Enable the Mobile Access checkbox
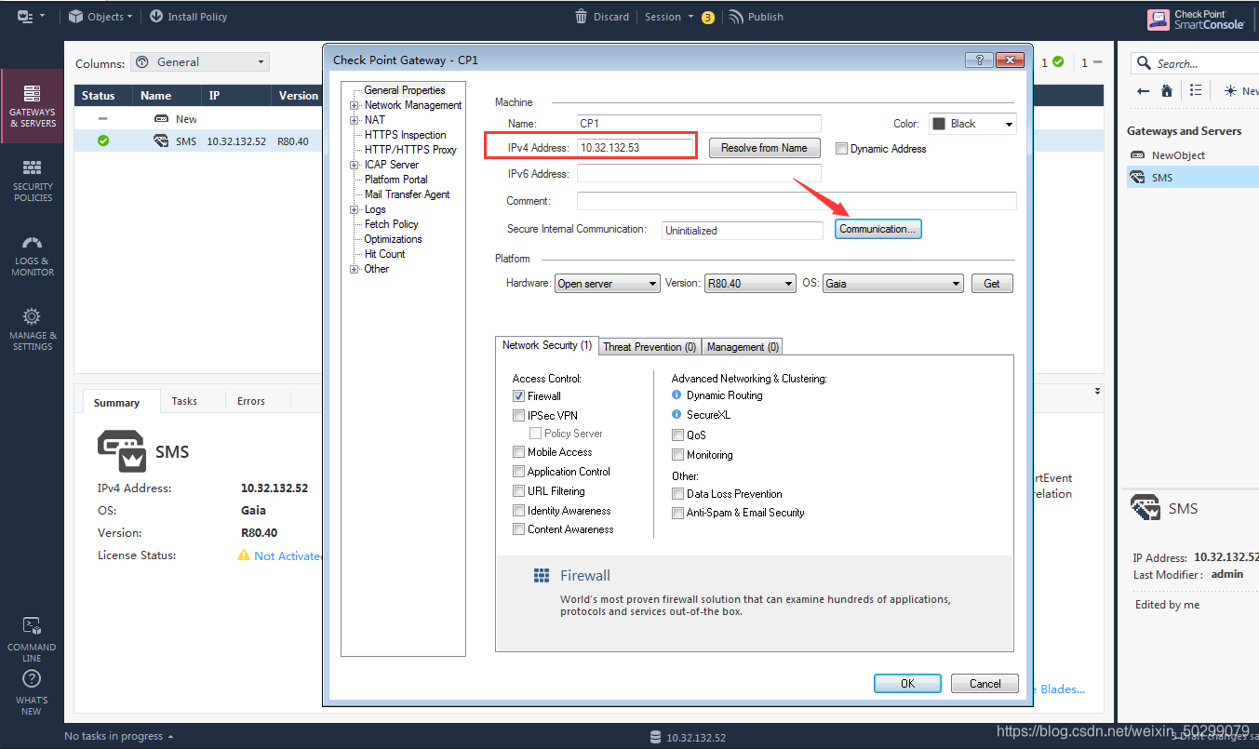Screen dimensions: 1259x749 [x=518, y=452]
